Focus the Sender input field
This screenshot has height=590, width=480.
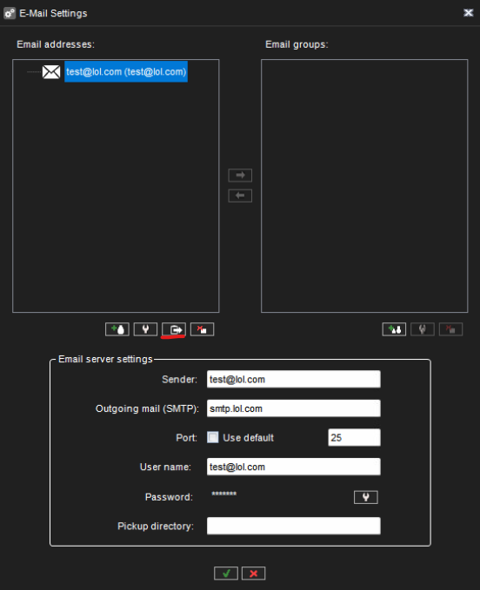tap(294, 379)
